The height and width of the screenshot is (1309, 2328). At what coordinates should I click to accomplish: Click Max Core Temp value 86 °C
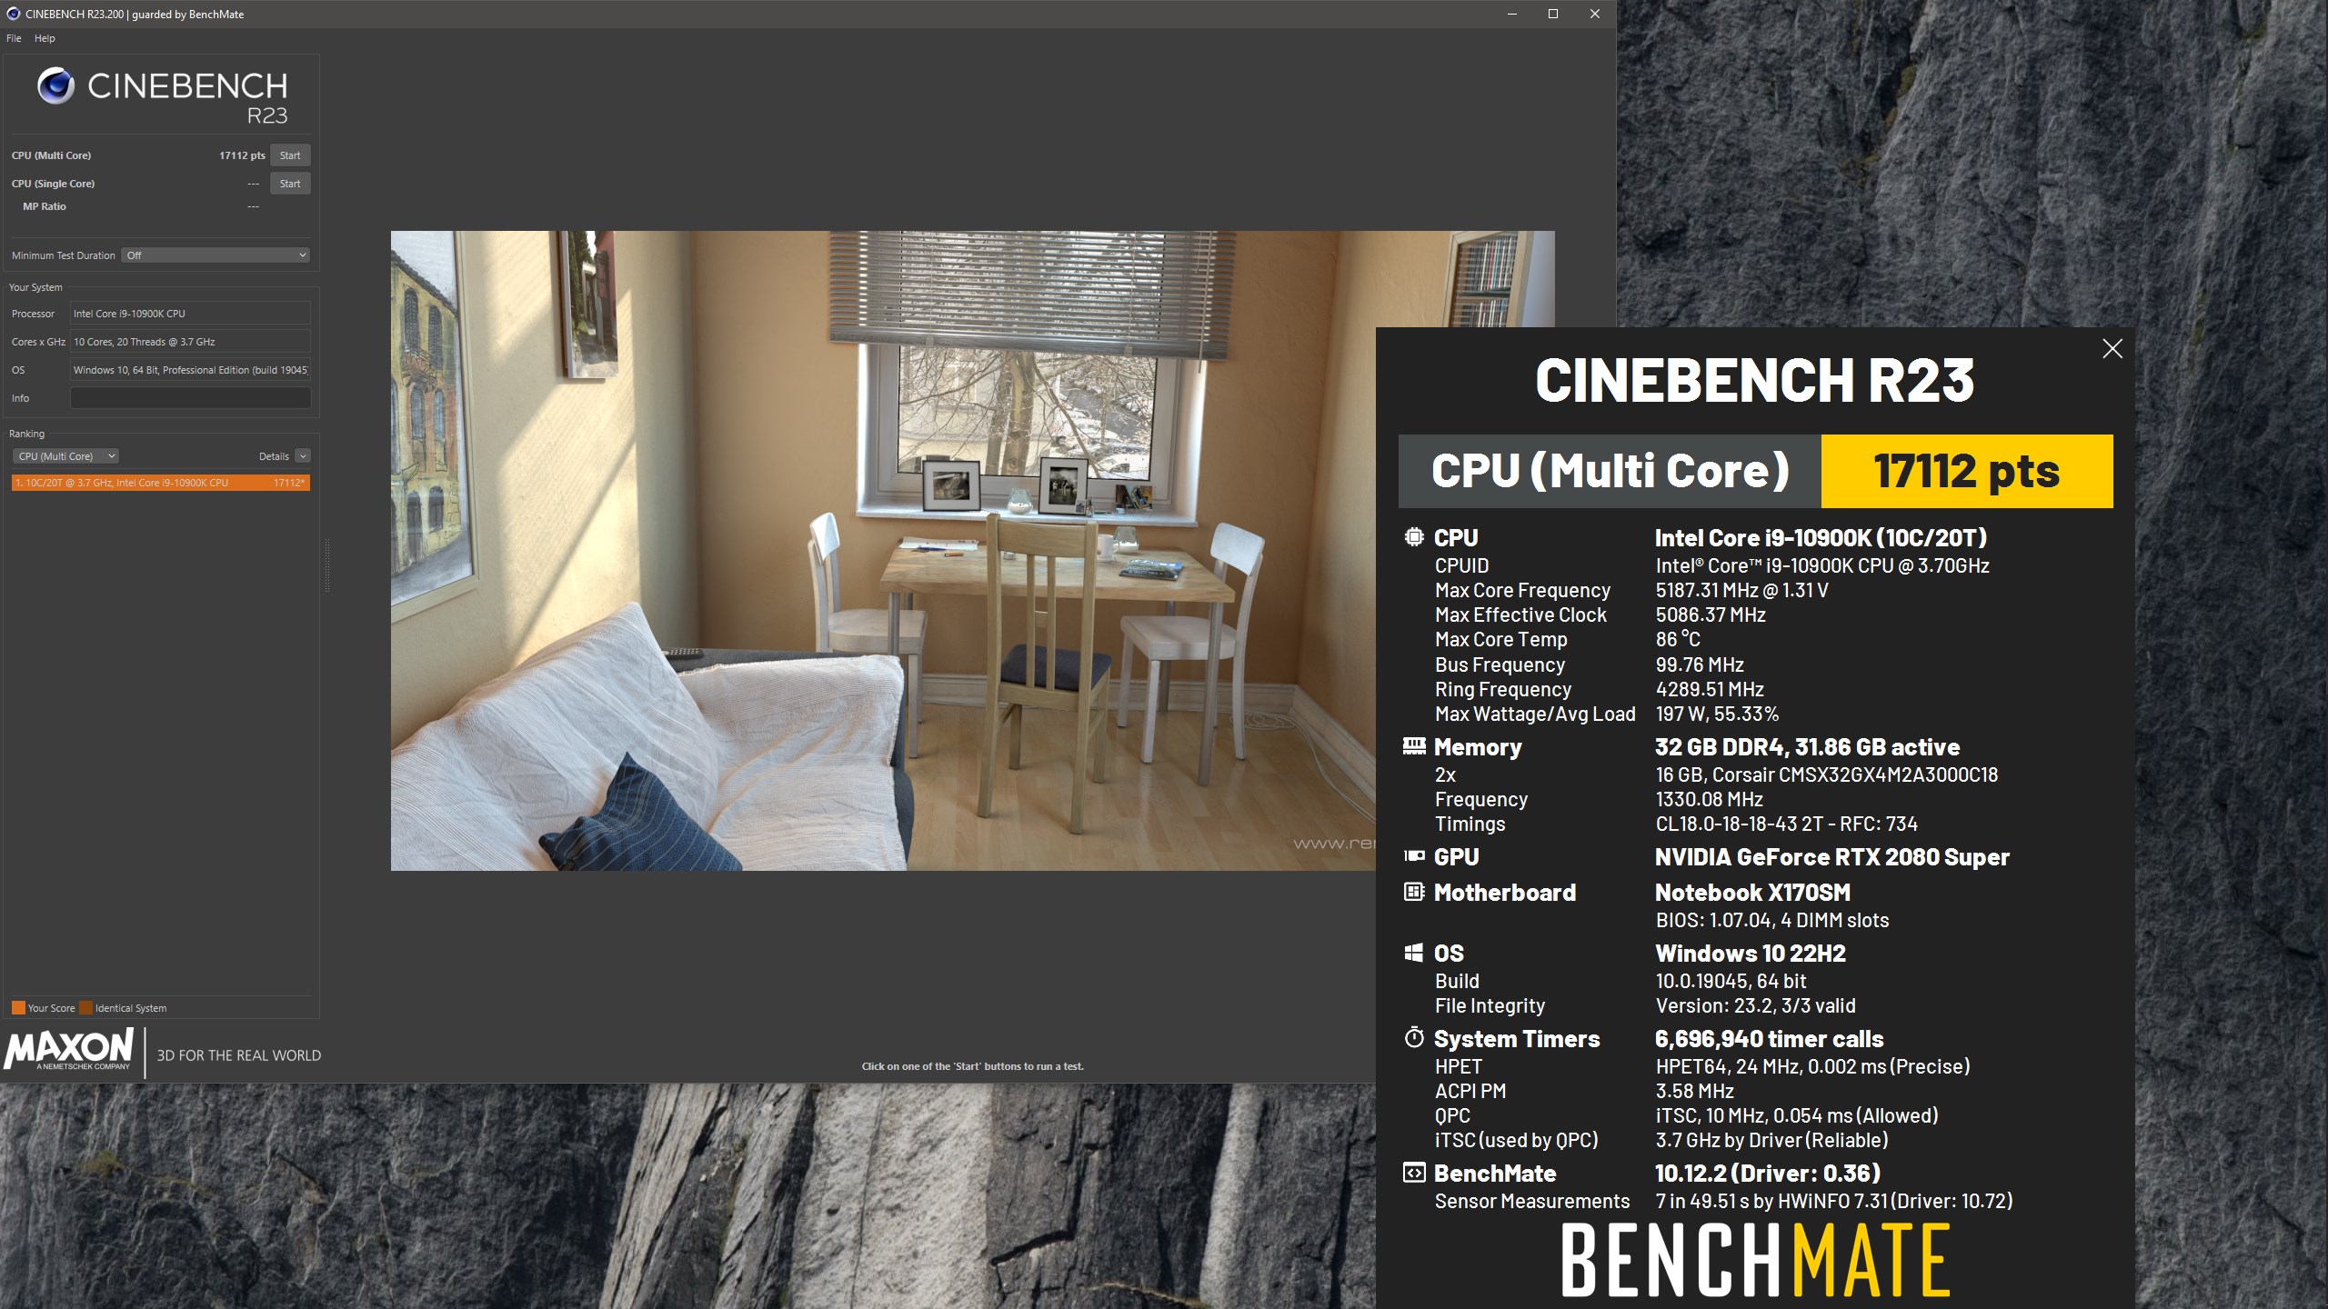1678,639
